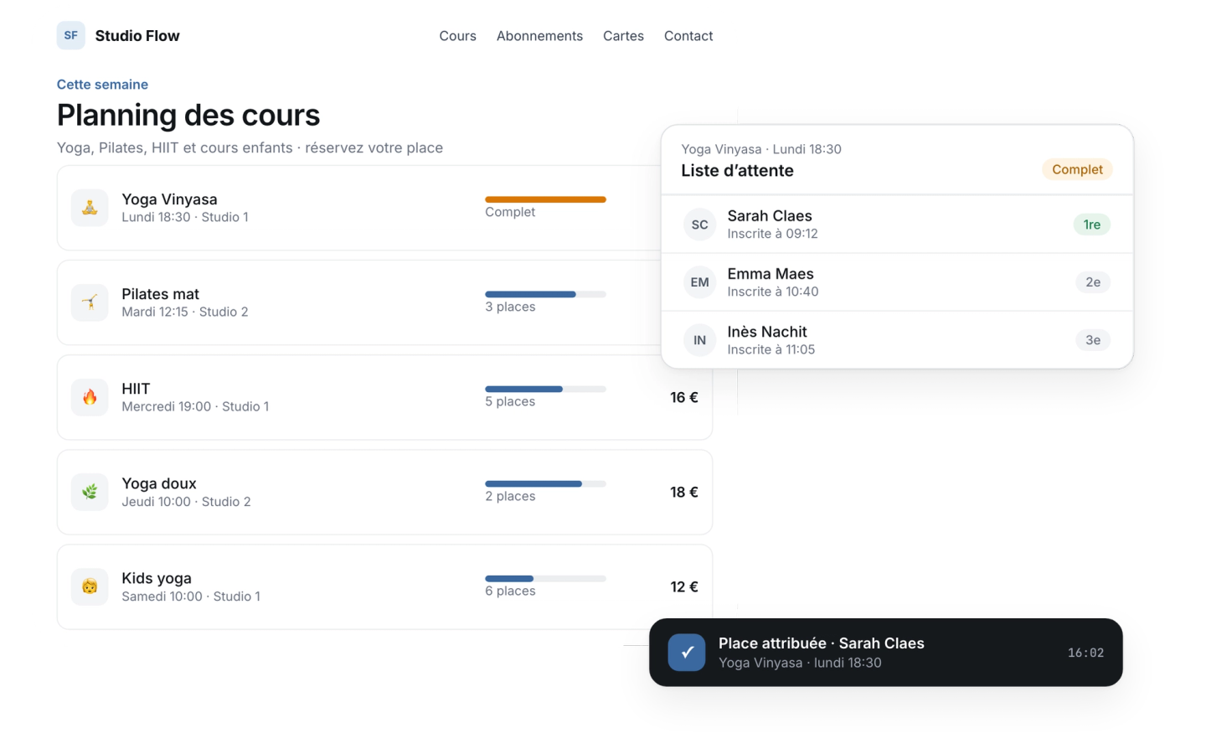This screenshot has width=1206, height=754.
Task: Click the 1re position badge
Action: point(1092,225)
